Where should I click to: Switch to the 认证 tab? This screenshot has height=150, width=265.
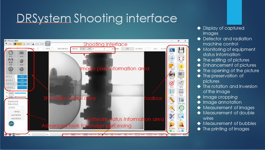pos(35,44)
